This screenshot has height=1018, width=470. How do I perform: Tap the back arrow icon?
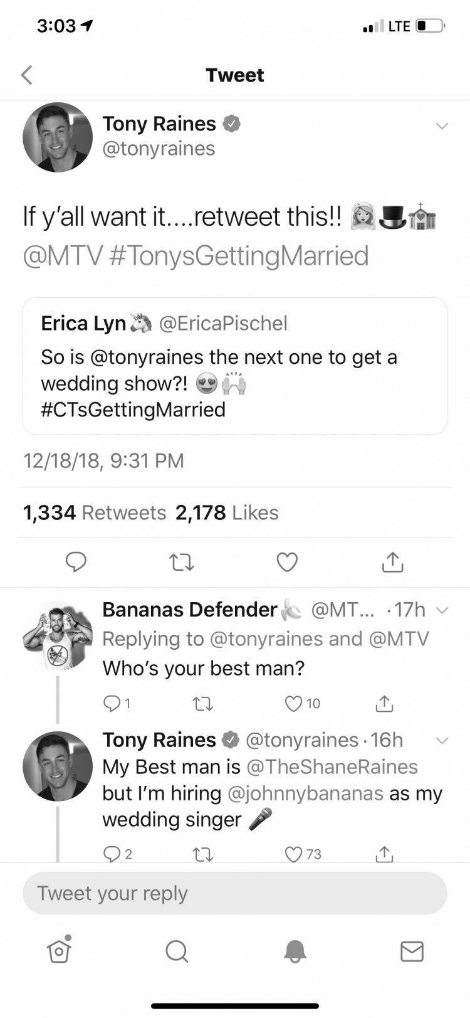click(26, 75)
